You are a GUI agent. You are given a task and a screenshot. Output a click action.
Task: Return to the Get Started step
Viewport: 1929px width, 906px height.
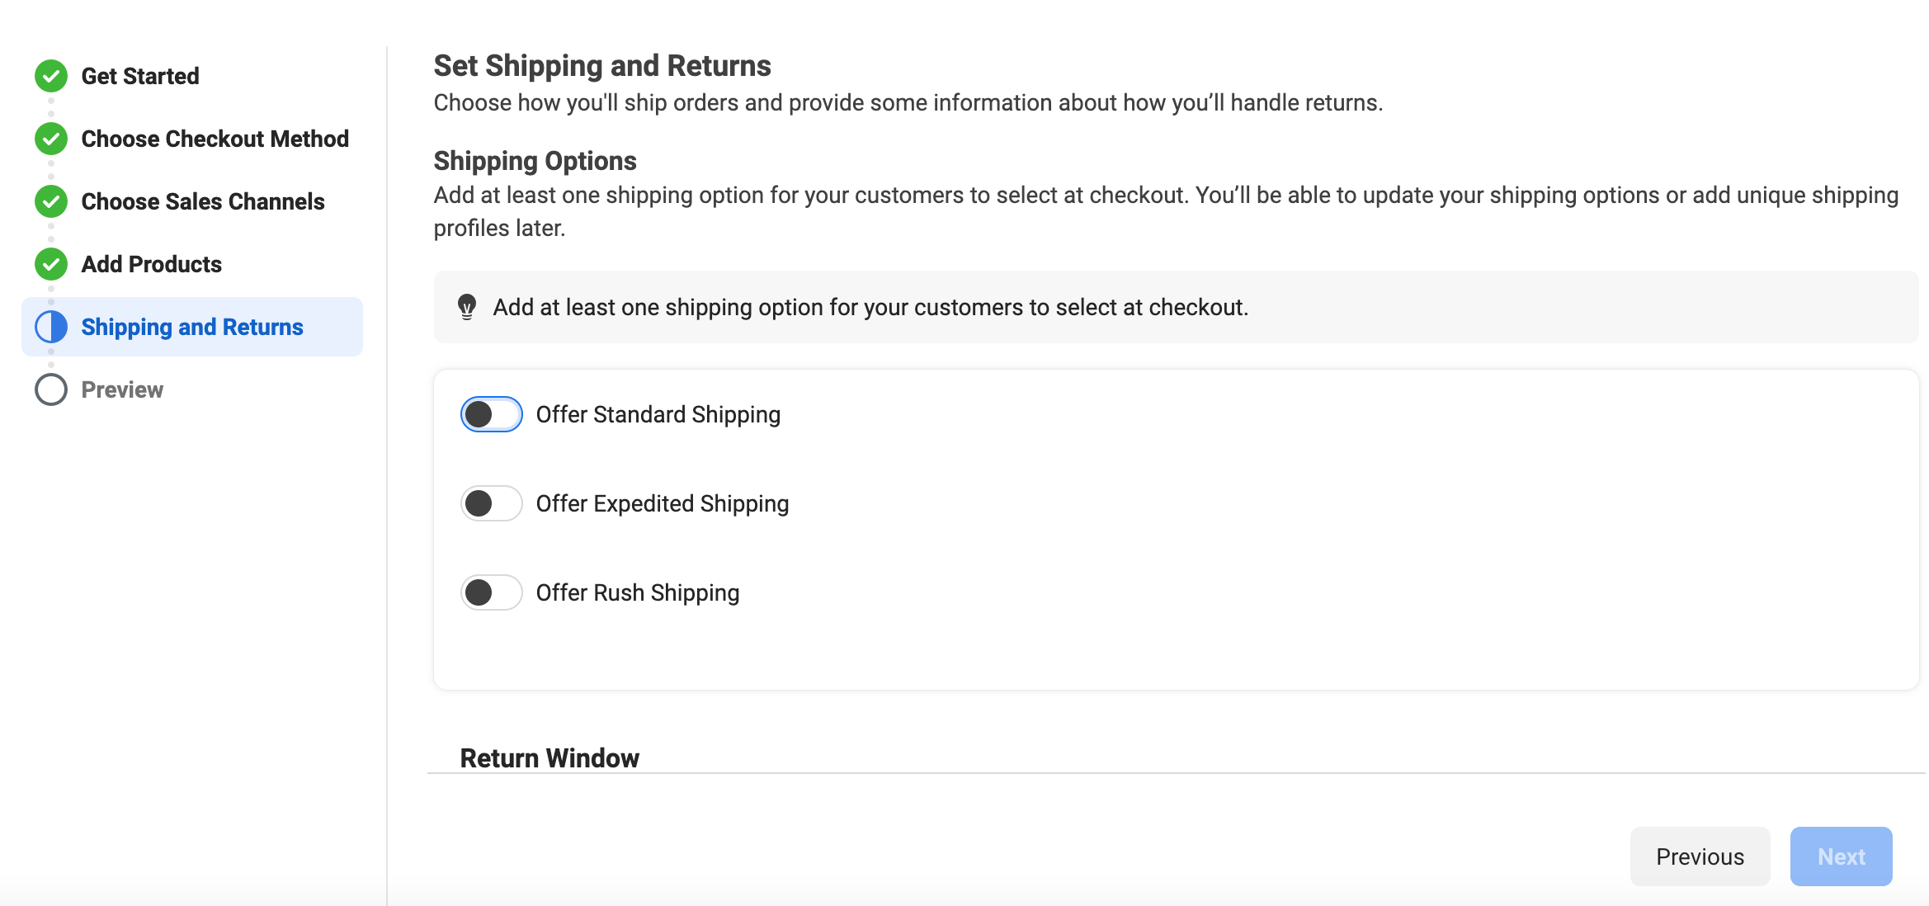(x=140, y=76)
